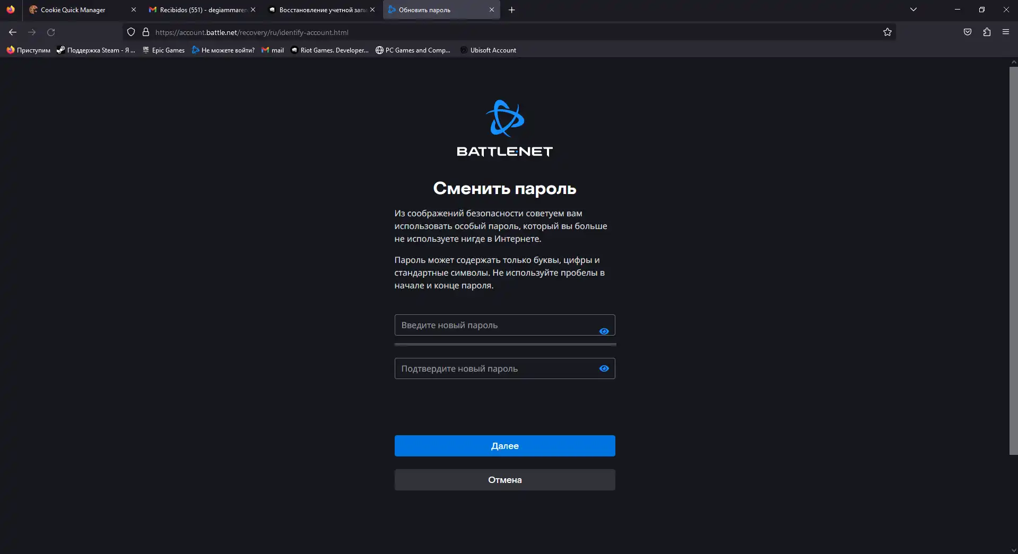Open the tracking protection shield icon
The image size is (1018, 554).
coord(131,32)
